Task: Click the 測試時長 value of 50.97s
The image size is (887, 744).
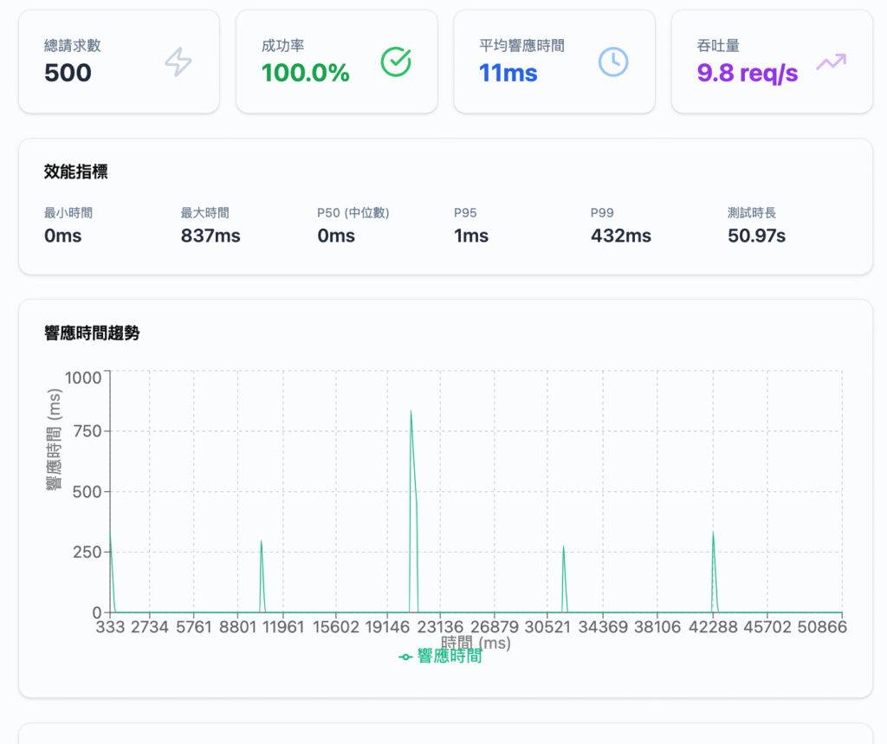Action: 756,236
